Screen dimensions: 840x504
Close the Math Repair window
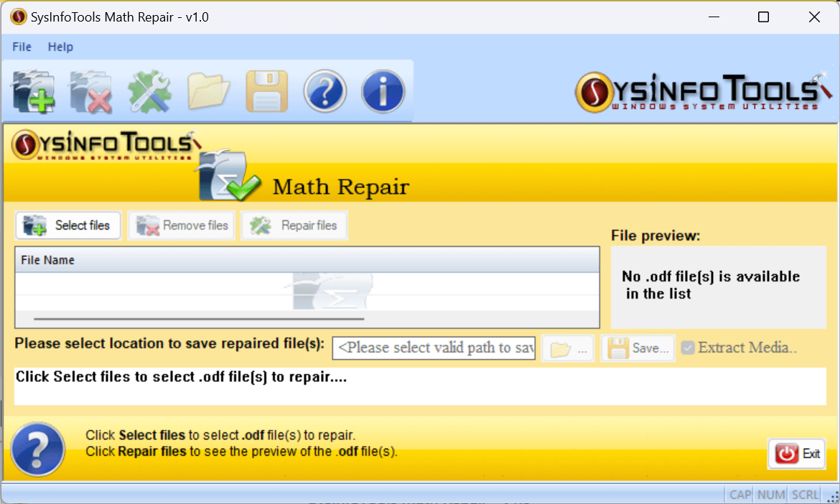coord(814,17)
